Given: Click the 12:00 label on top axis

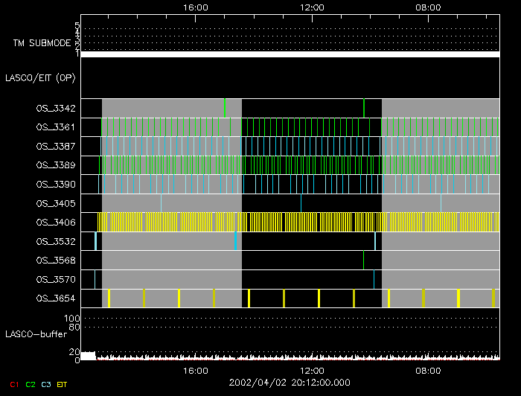Looking at the screenshot, I should coord(311,7).
